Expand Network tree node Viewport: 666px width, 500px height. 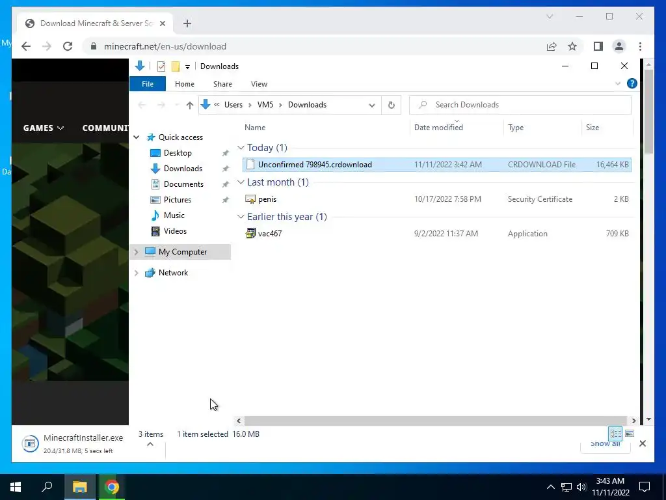137,273
